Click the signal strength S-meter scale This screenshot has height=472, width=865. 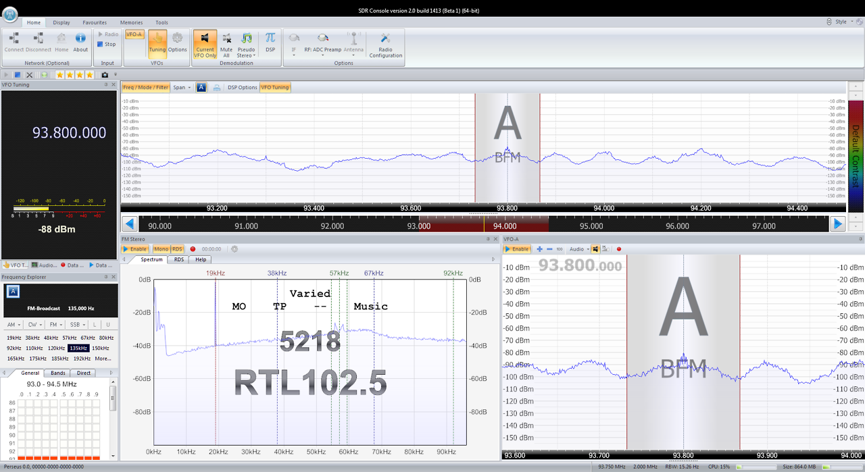(x=59, y=208)
